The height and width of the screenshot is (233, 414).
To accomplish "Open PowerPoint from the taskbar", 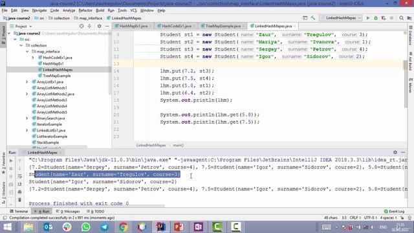I will 179,227.
